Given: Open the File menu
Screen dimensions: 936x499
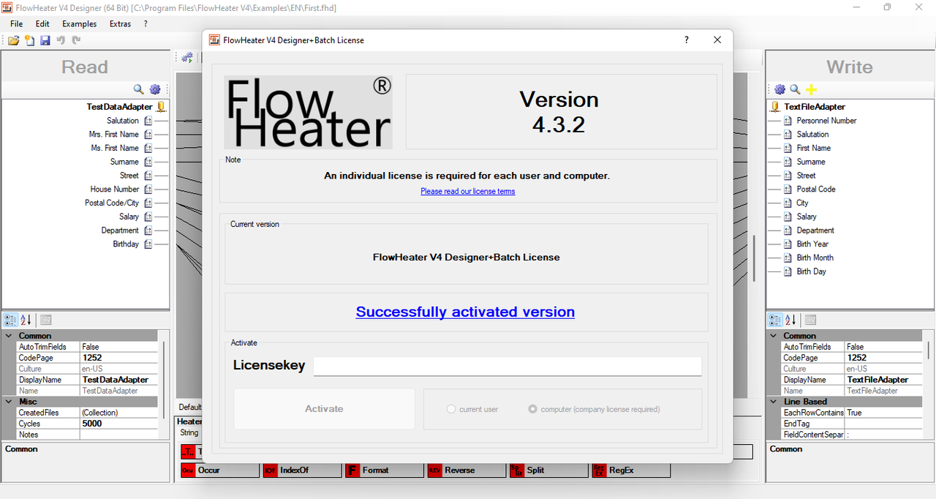Looking at the screenshot, I should pyautogui.click(x=16, y=24).
